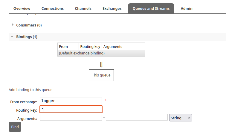Click the Bind button
This screenshot has height=136, width=226.
[x=15, y=127]
